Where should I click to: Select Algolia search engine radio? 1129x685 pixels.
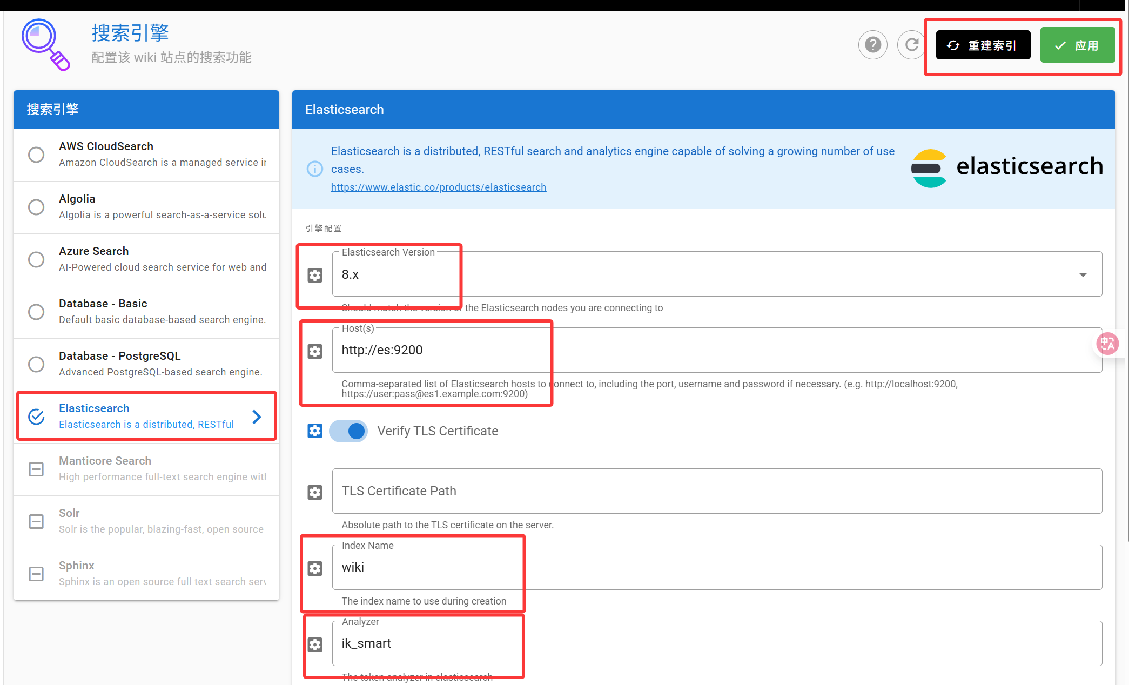click(x=36, y=207)
